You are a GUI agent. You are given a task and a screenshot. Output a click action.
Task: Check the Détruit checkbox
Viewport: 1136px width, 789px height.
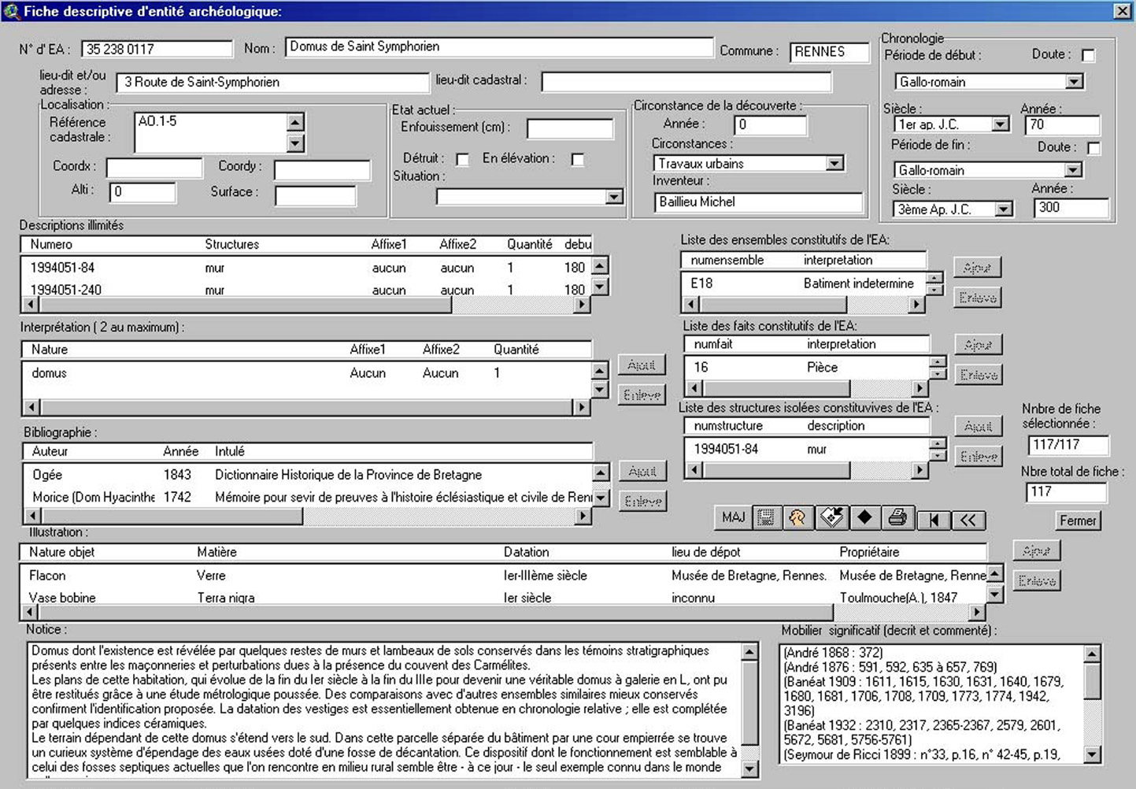[x=463, y=160]
